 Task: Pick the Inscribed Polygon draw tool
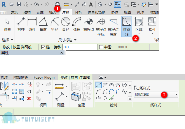coord(111,85)
